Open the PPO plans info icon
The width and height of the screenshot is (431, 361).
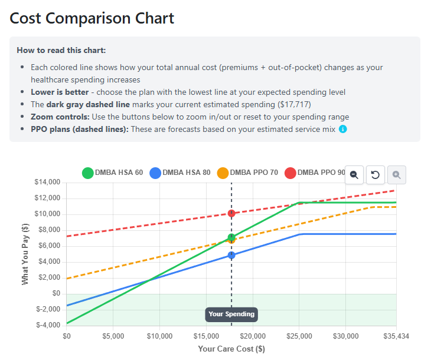pyautogui.click(x=342, y=129)
